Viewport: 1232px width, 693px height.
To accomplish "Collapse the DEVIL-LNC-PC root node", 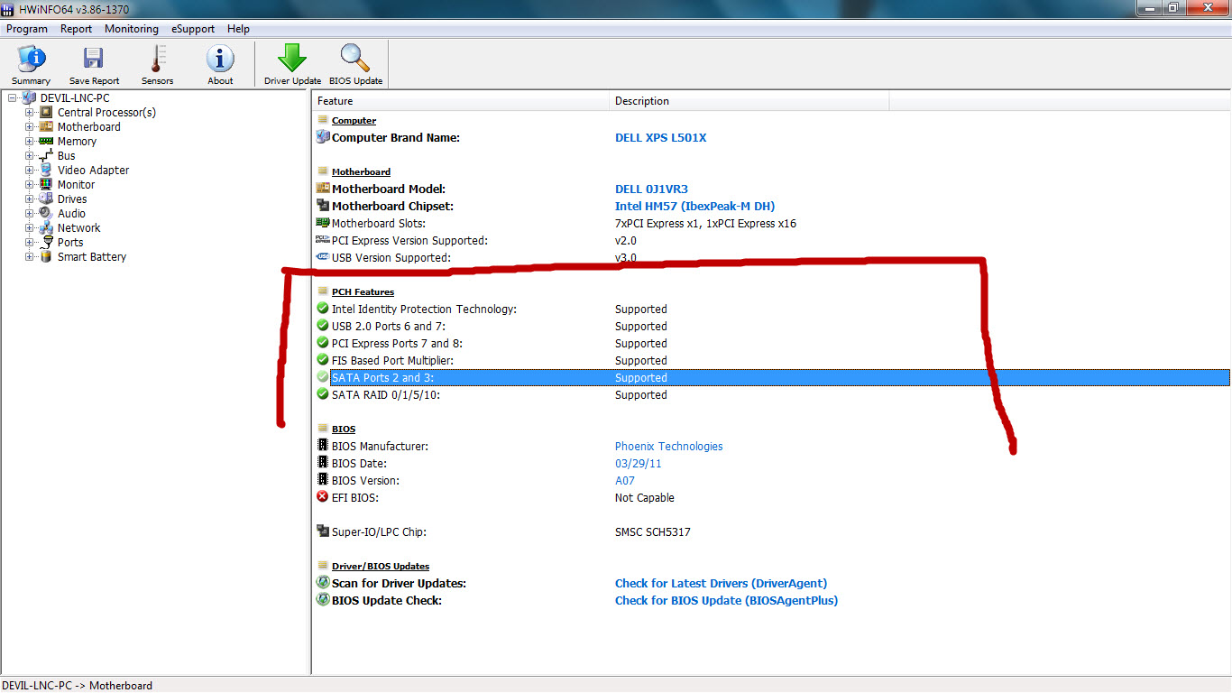I will (13, 97).
